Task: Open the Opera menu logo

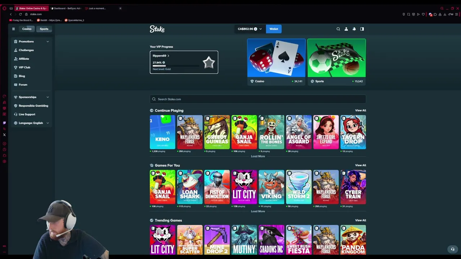Action: 4,8
